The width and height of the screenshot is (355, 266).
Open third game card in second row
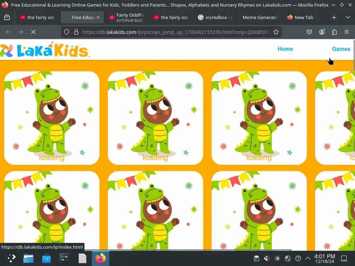click(259, 210)
